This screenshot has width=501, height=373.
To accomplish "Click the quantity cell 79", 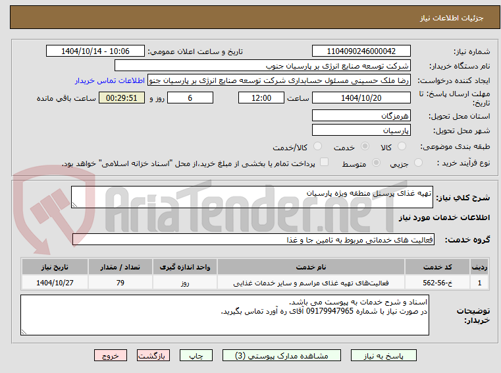I will coord(120,283).
